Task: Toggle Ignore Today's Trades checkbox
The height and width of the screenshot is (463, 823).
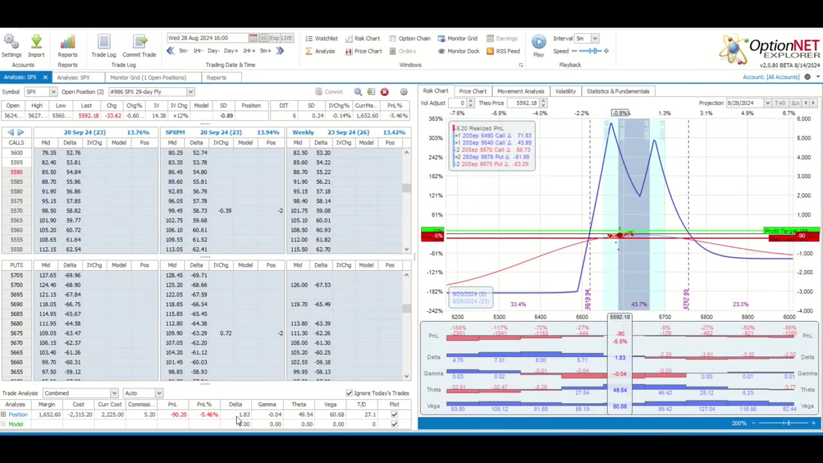Action: (349, 393)
